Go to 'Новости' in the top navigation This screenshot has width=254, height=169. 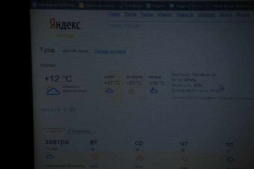(185, 14)
